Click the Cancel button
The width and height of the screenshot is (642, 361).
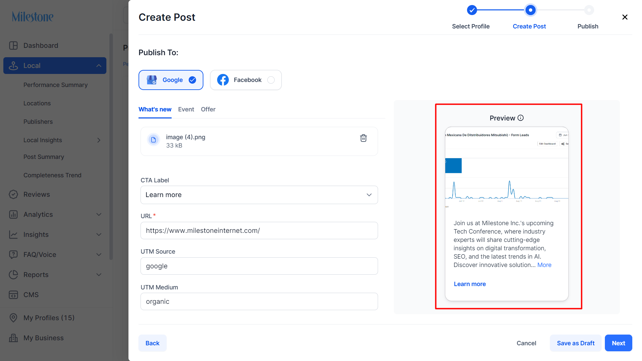526,343
